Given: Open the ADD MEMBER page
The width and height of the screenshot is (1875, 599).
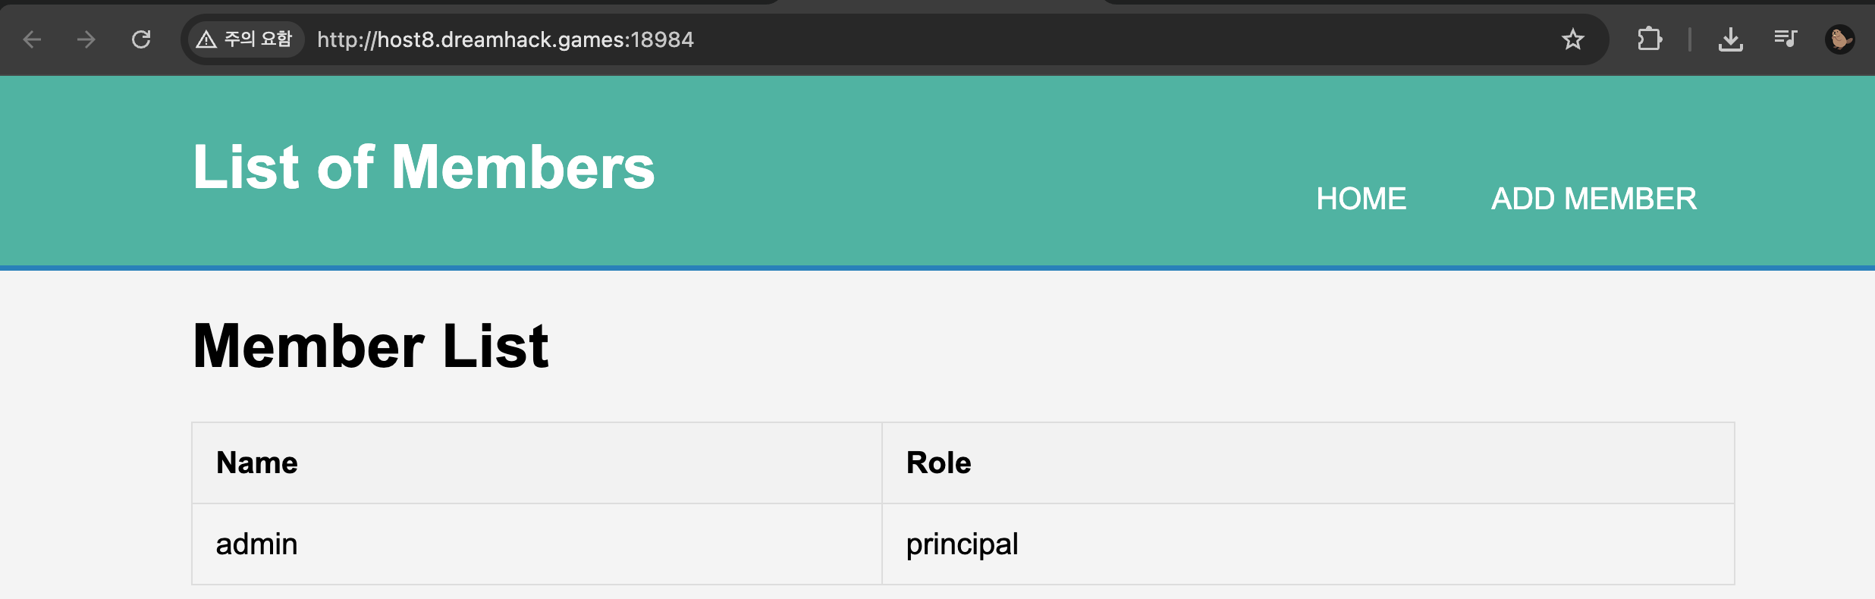Looking at the screenshot, I should click(1594, 199).
